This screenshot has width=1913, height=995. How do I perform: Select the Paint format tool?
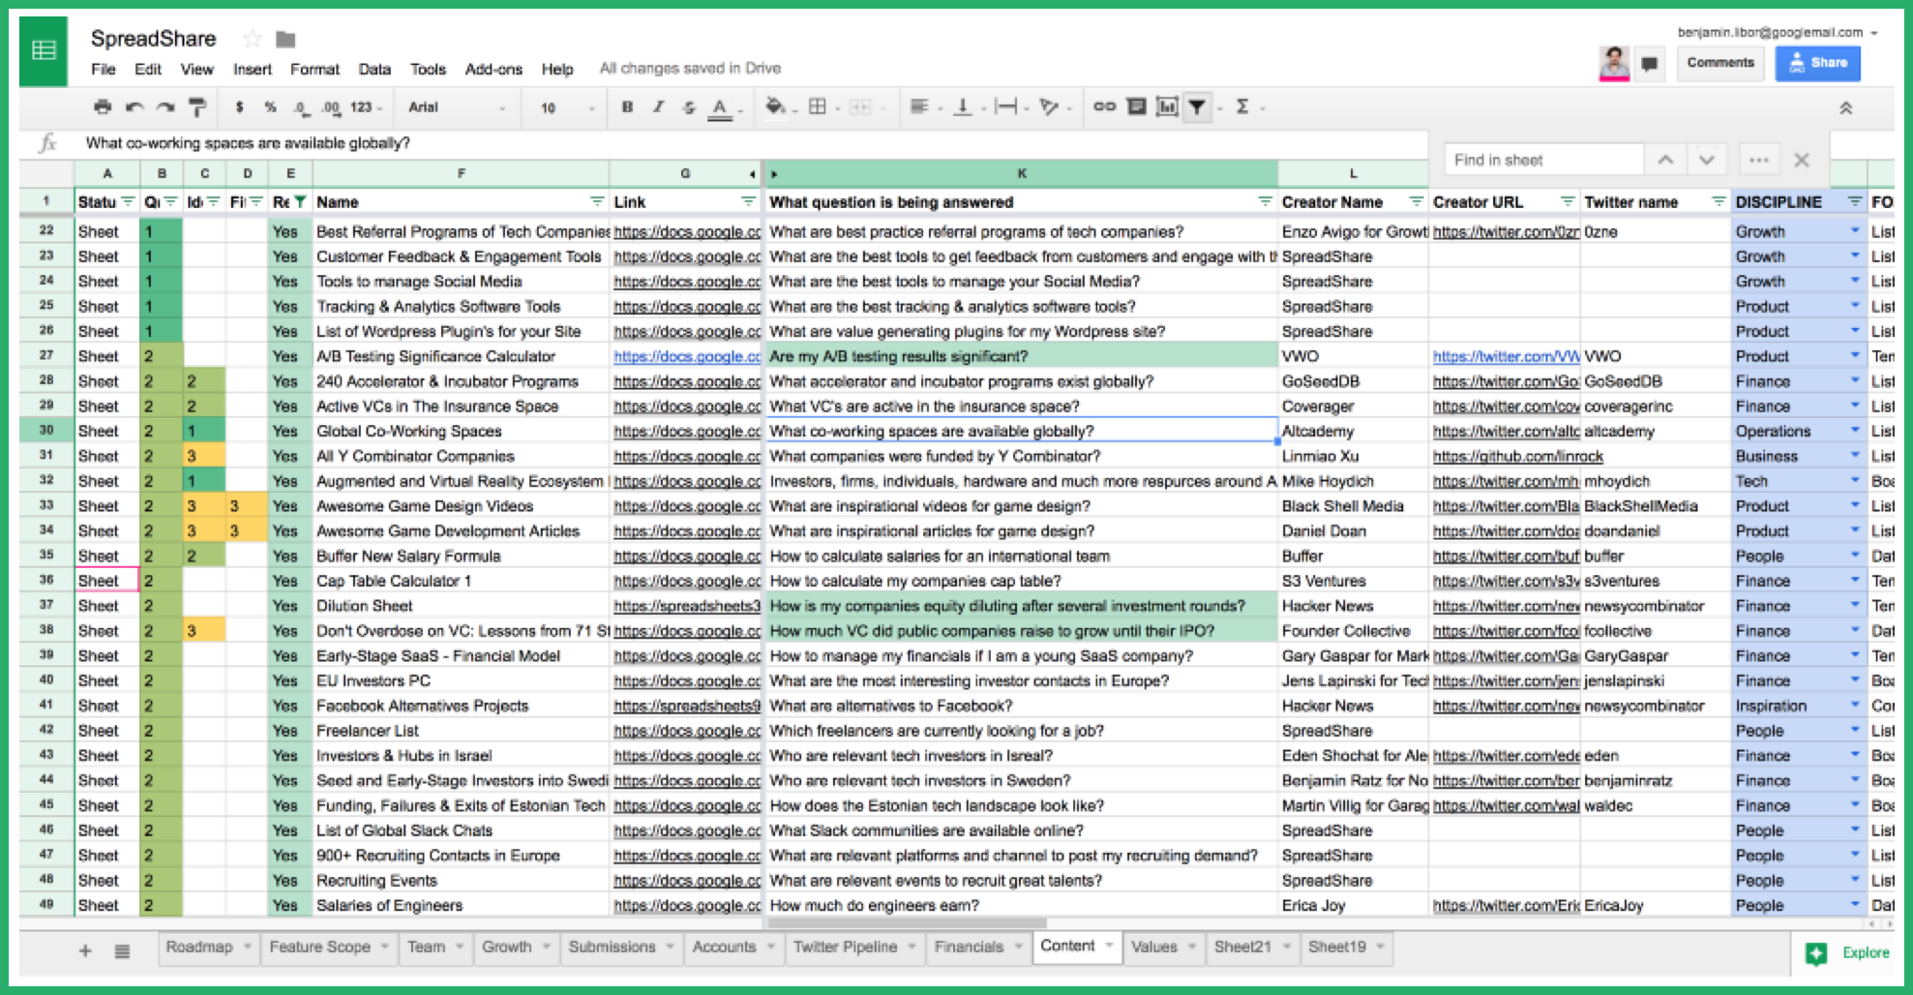pyautogui.click(x=197, y=107)
